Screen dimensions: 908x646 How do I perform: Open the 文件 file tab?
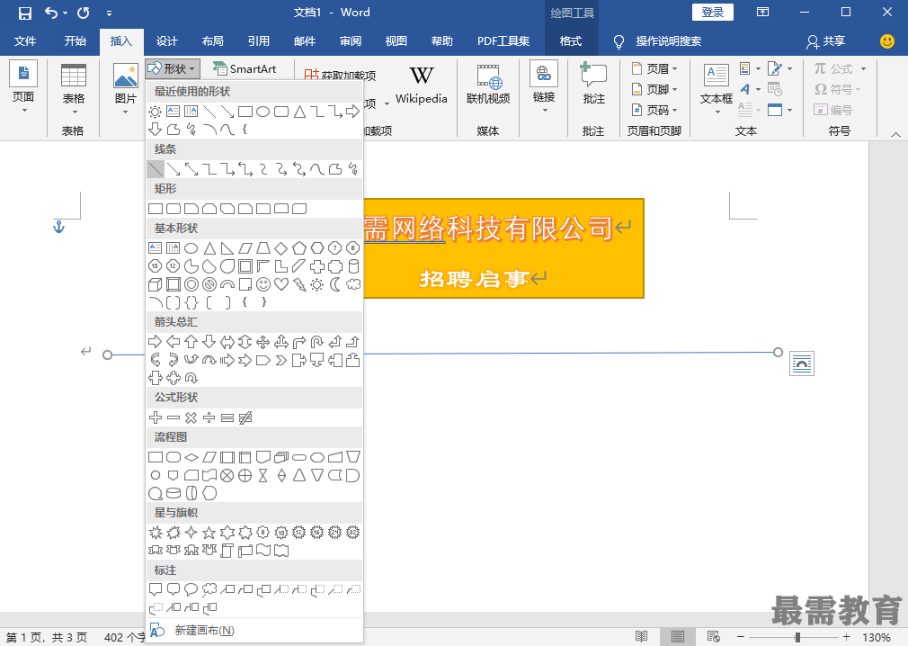click(x=25, y=41)
